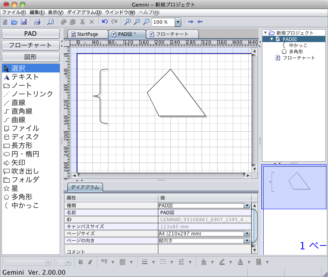The height and width of the screenshot is (277, 328).
Task: Click the text color A icon
Action: 240,262
